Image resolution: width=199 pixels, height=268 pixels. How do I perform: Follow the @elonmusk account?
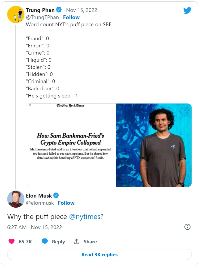coord(66,203)
